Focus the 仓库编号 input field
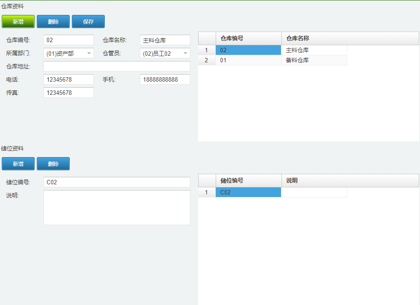The image size is (420, 305). 68,40
